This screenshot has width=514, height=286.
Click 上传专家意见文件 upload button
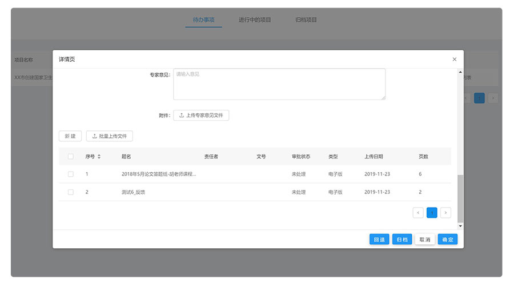point(201,115)
